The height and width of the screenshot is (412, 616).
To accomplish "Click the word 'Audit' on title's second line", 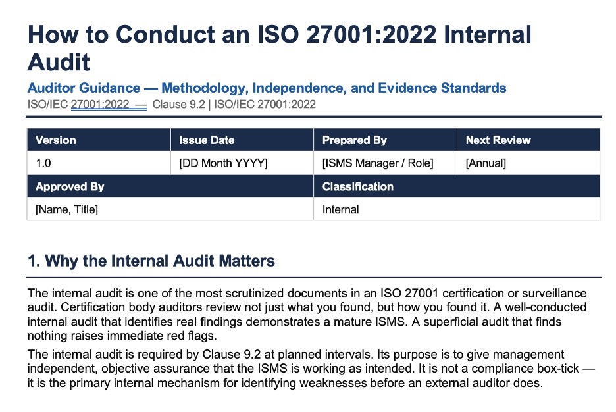I will pyautogui.click(x=59, y=62).
